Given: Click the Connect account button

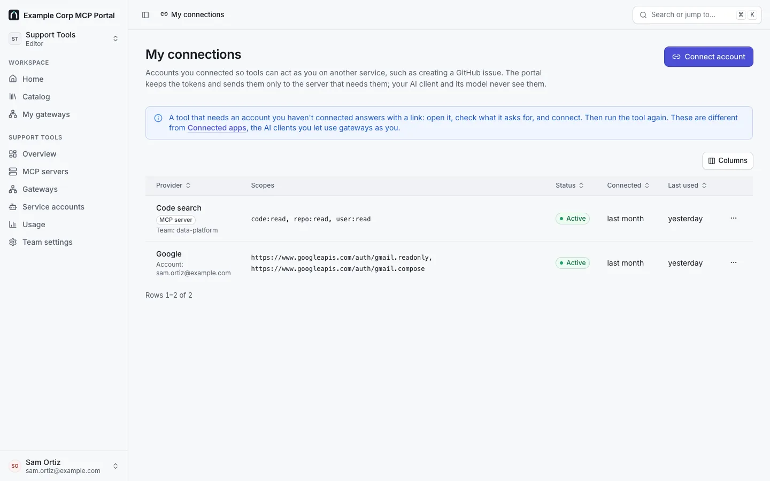Looking at the screenshot, I should (x=709, y=57).
